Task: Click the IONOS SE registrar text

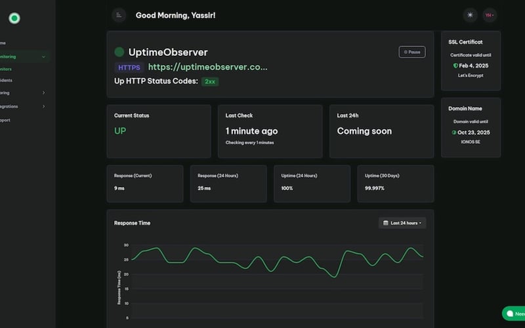Action: 471,142
